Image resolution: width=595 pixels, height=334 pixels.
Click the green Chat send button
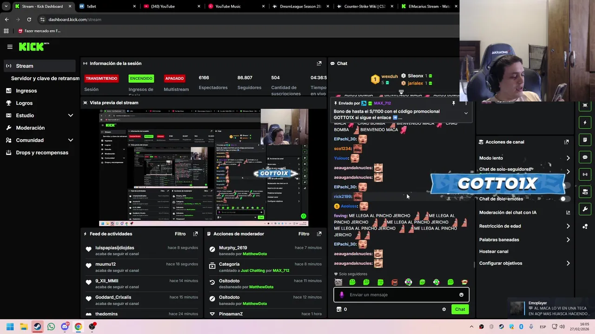coord(460,309)
